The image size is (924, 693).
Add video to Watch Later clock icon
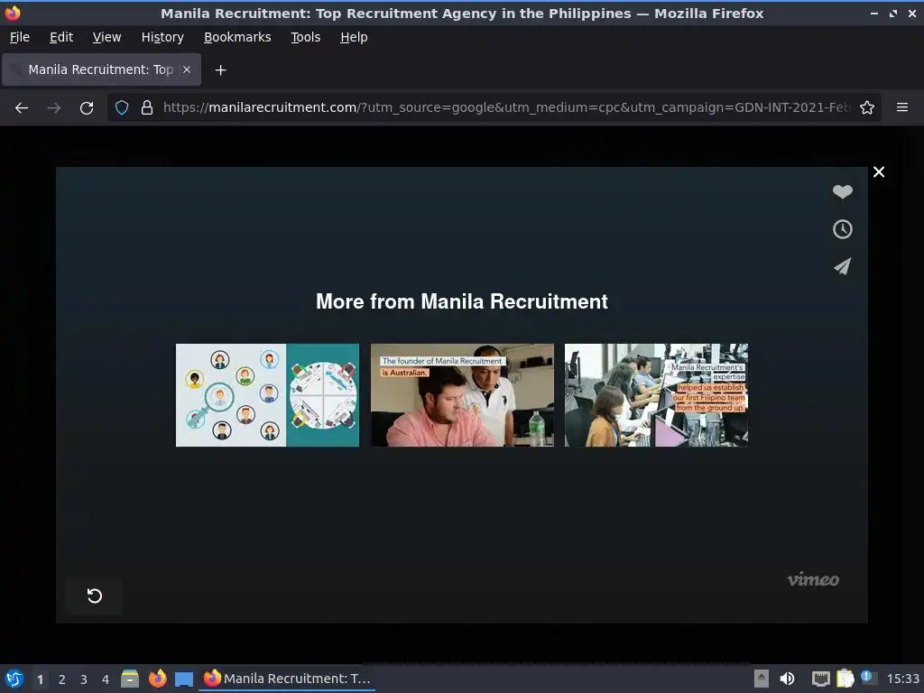point(842,229)
